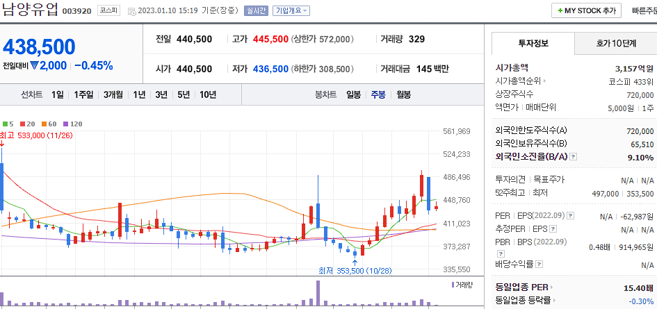Click purple 거래량 volume legend marker

(453, 285)
